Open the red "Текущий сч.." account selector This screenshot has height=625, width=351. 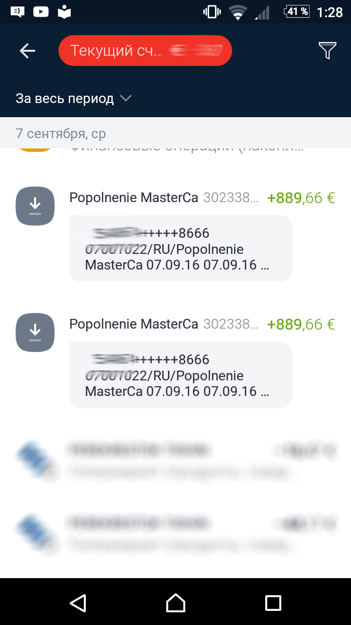tap(145, 51)
